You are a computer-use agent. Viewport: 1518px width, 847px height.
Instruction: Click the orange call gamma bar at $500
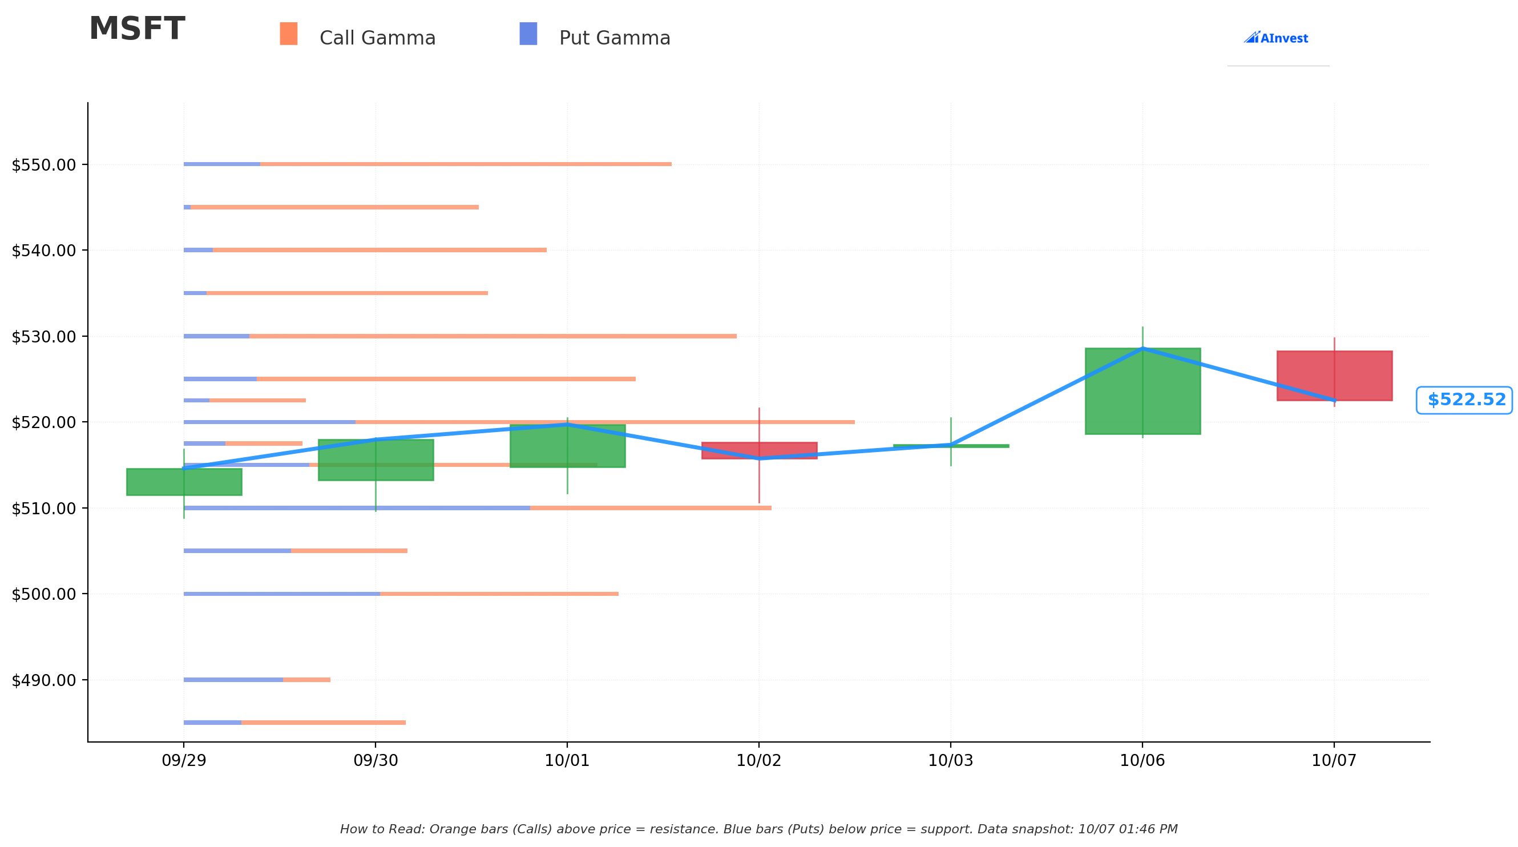tap(500, 594)
